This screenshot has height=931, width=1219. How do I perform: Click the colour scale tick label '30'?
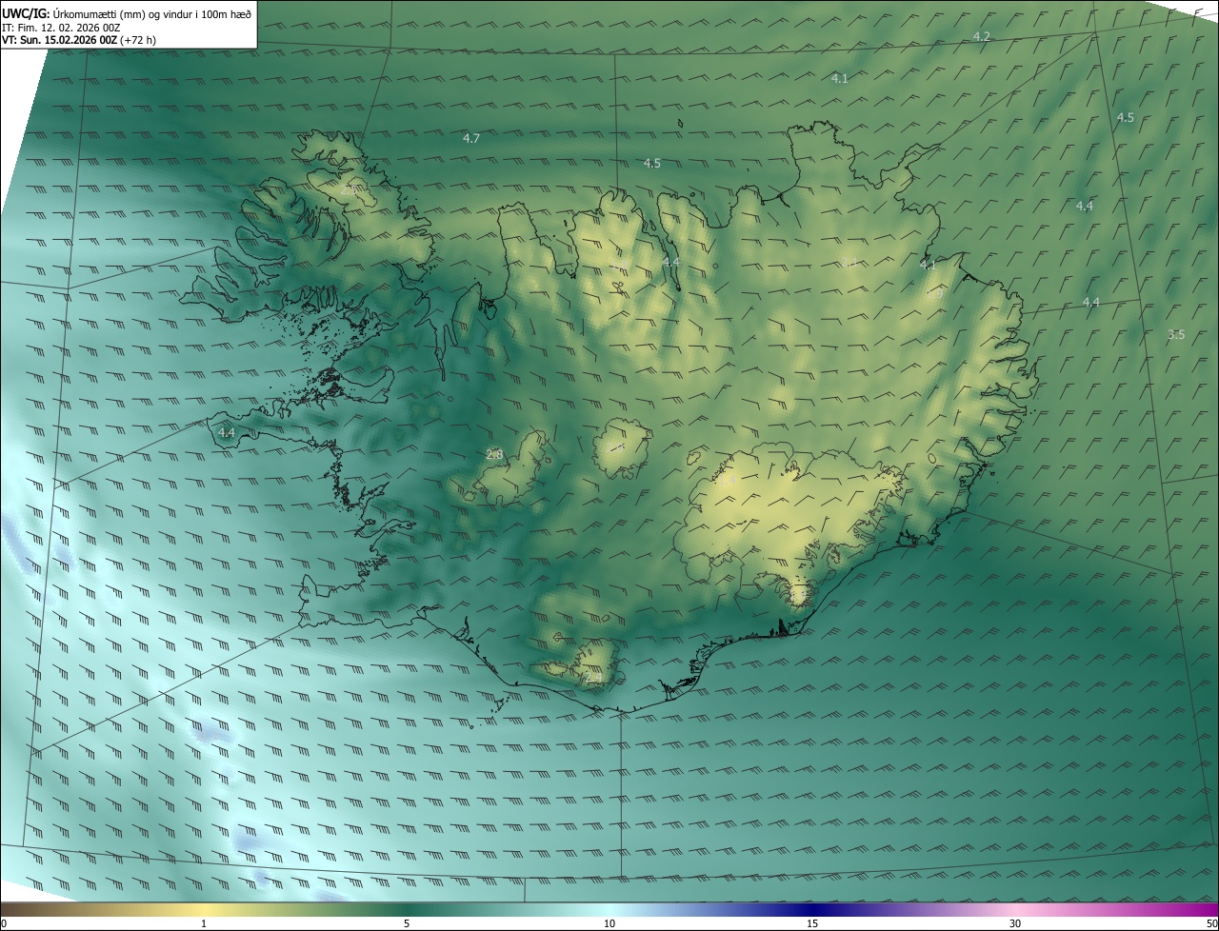tap(1015, 924)
